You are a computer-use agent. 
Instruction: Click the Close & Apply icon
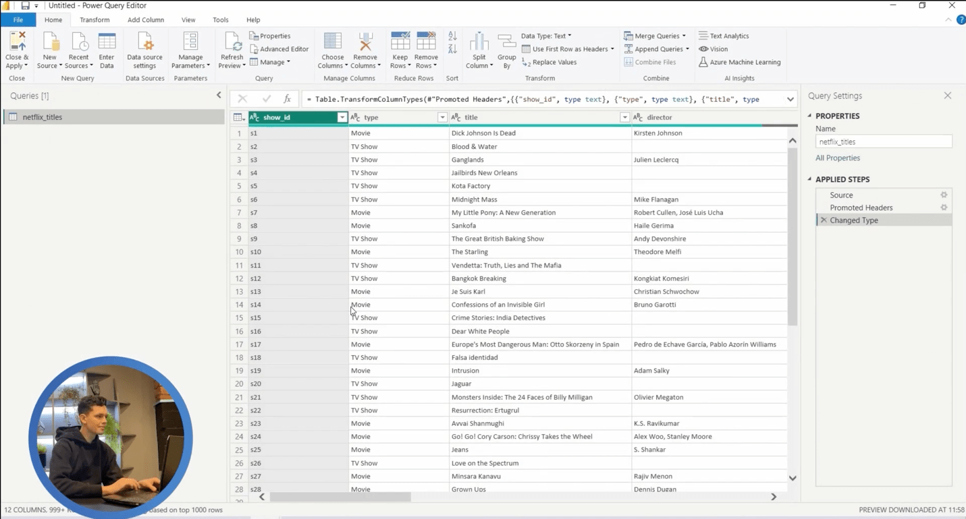coord(17,41)
